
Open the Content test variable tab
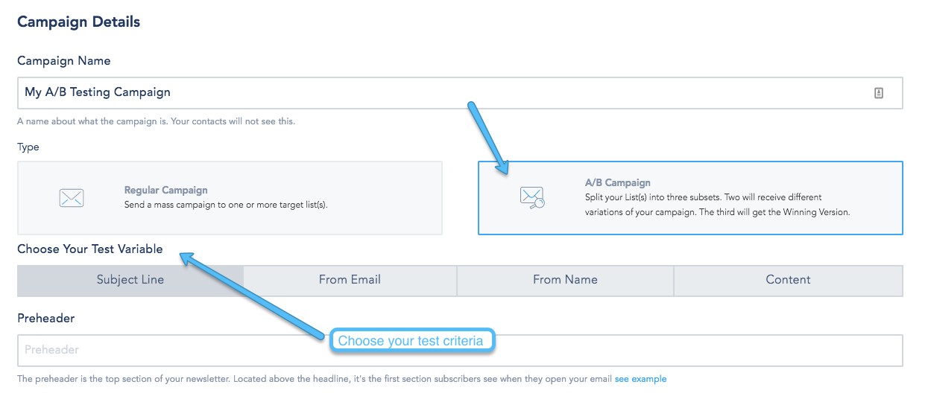click(x=788, y=281)
